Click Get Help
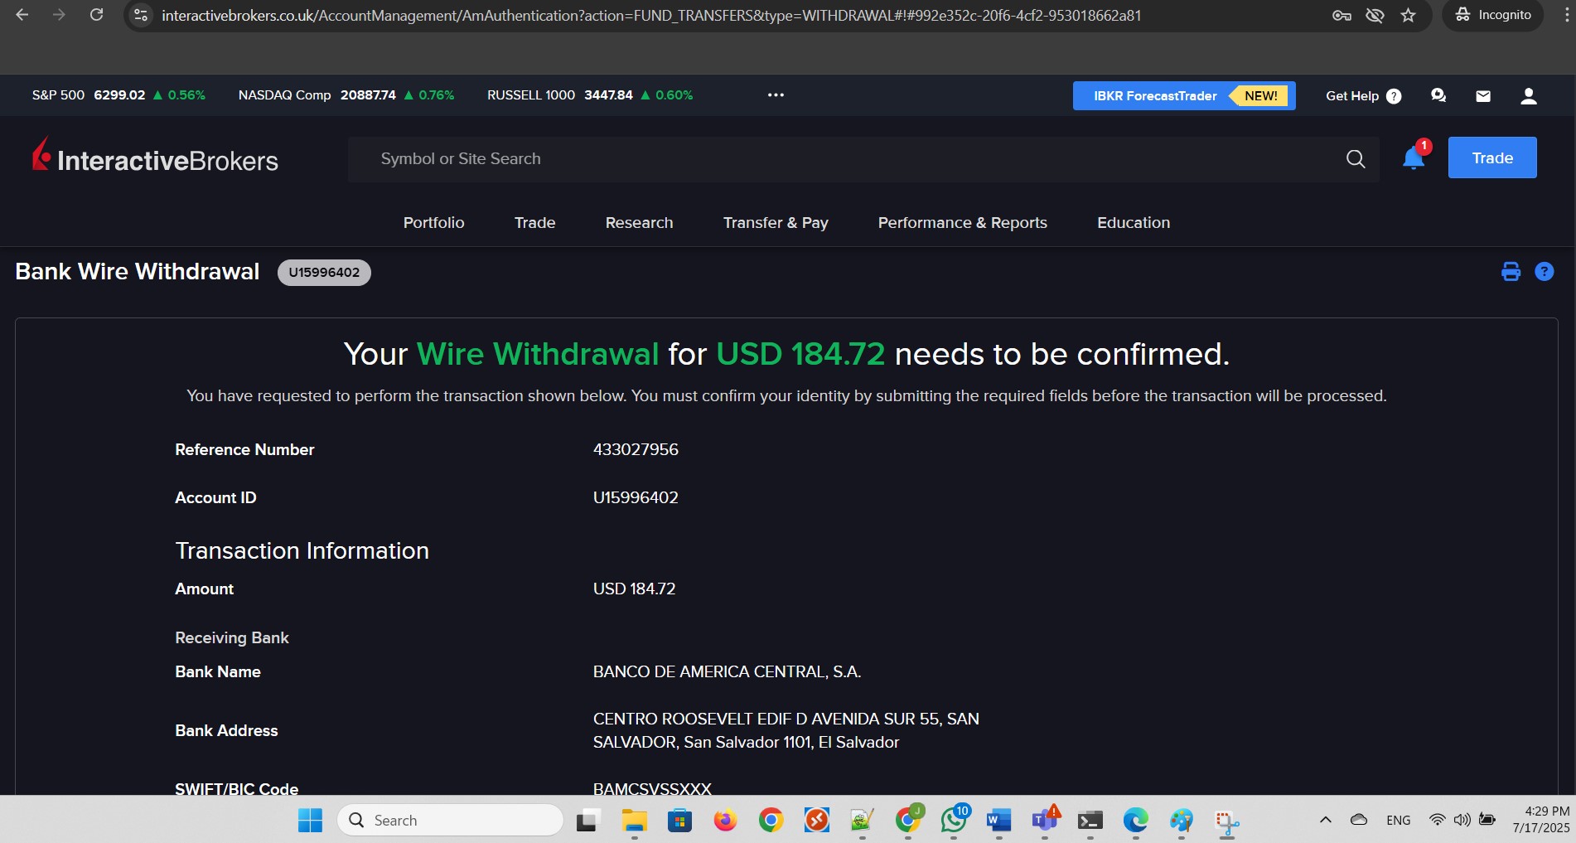This screenshot has height=843, width=1576. pyautogui.click(x=1363, y=96)
